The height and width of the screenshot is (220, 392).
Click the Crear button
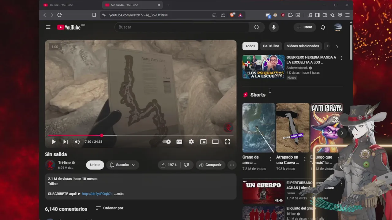pyautogui.click(x=304, y=27)
